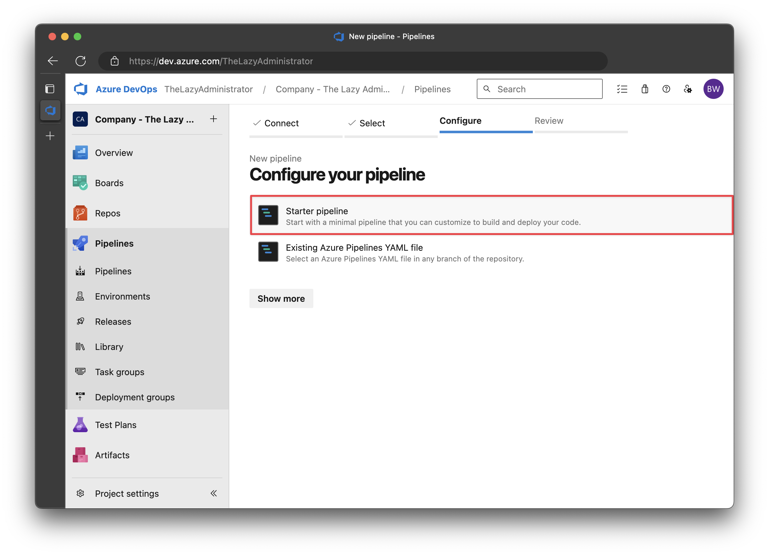
Task: Click the CA project icon
Action: coord(80,119)
